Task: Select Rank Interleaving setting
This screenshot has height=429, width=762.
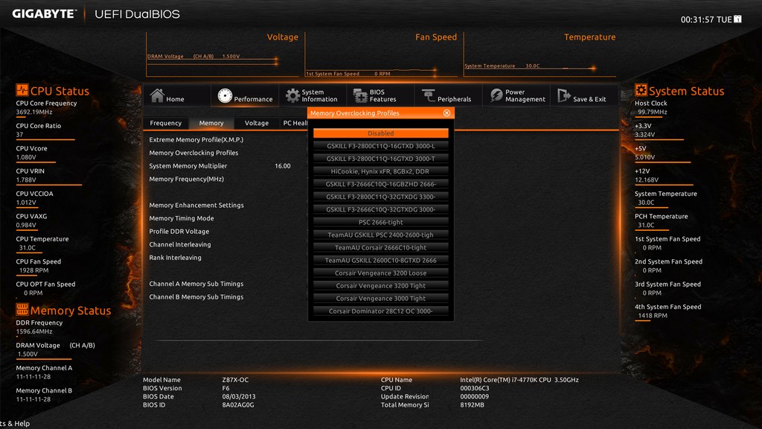Action: coord(175,258)
